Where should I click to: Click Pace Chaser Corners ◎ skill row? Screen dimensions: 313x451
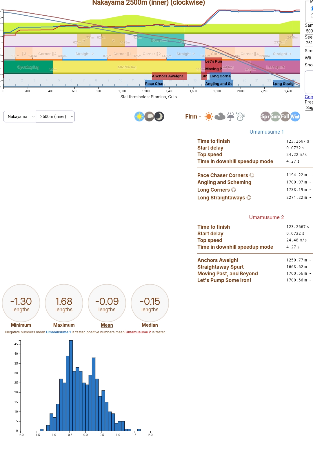(x=255, y=175)
